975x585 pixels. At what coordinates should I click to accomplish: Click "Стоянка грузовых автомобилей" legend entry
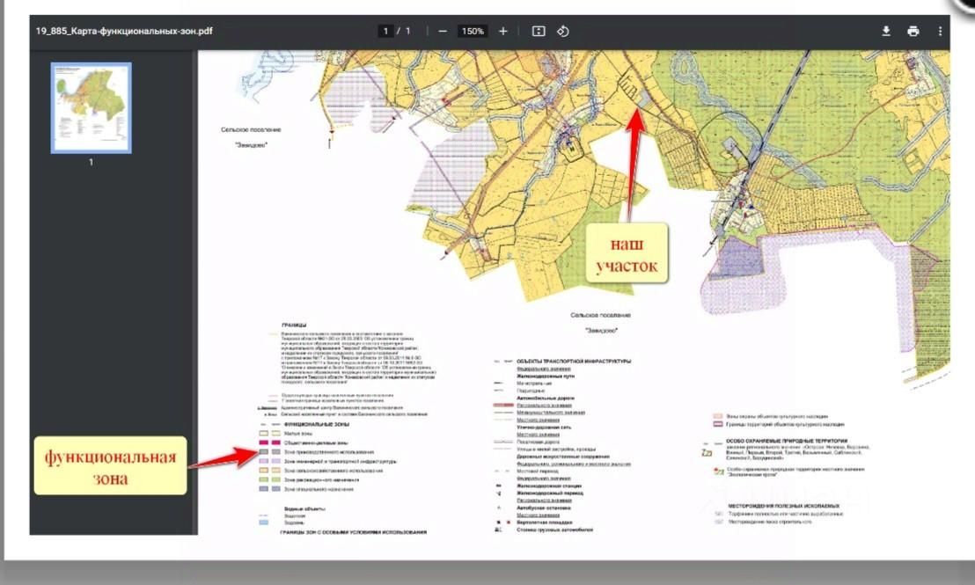click(x=554, y=530)
